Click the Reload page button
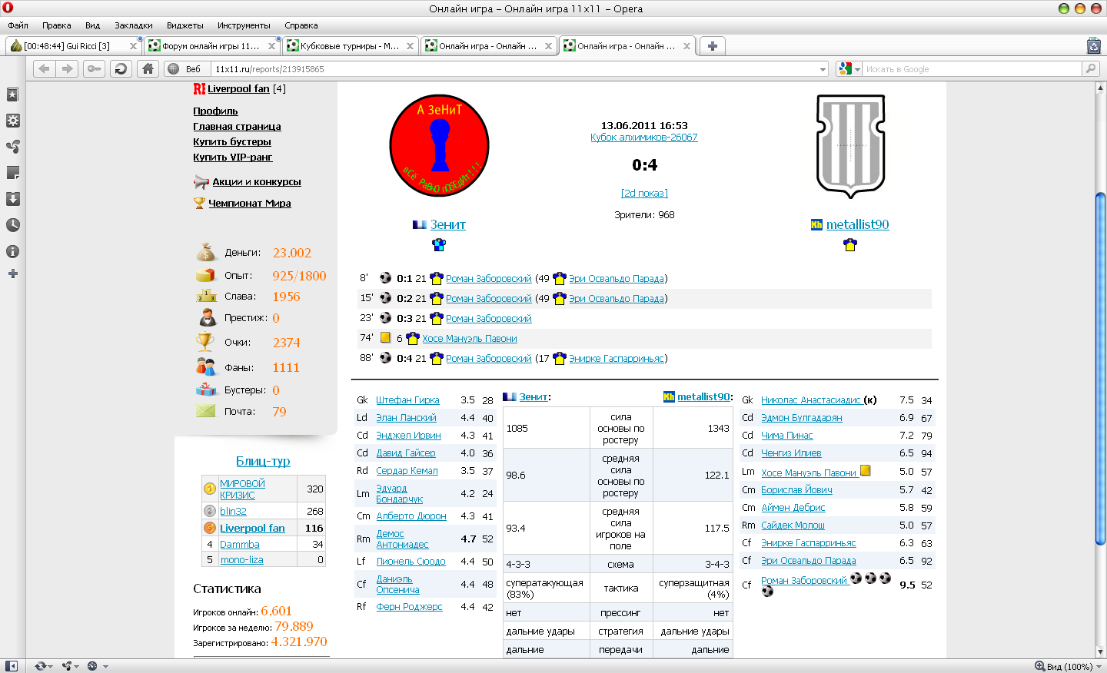 pos(121,69)
